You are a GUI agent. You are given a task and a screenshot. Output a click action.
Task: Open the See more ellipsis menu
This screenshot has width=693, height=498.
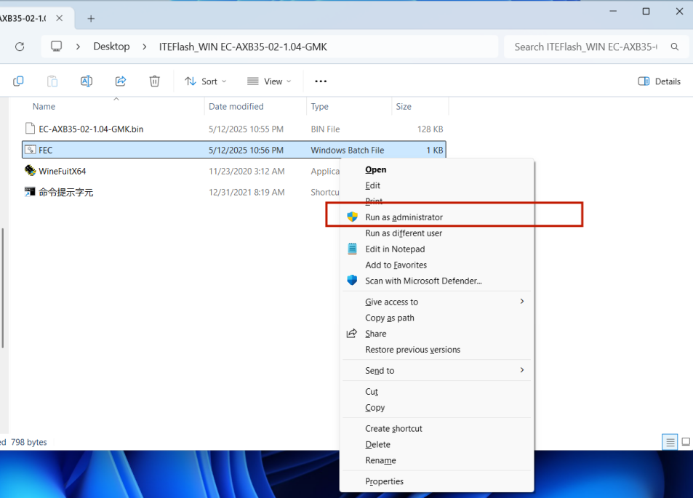tap(321, 81)
